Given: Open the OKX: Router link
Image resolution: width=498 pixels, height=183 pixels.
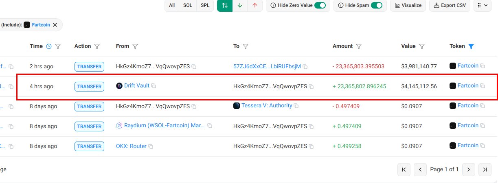Looking at the screenshot, I should tap(131, 146).
